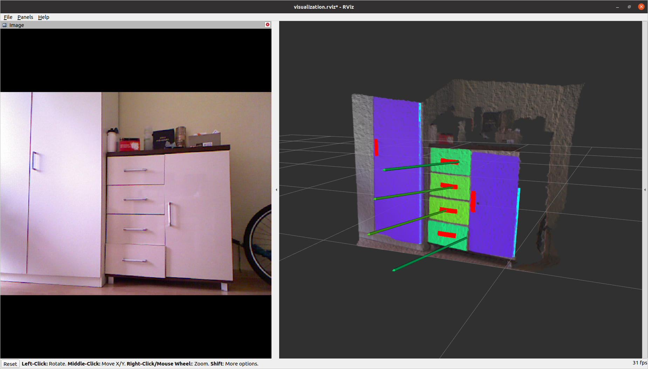Expand the collapsed left panel arrow handle
This screenshot has height=369, width=648.
[276, 190]
